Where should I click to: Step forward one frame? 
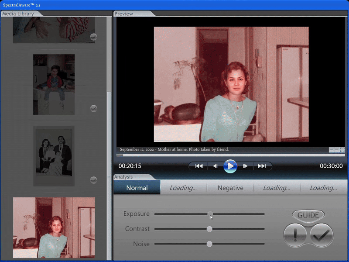246,166
